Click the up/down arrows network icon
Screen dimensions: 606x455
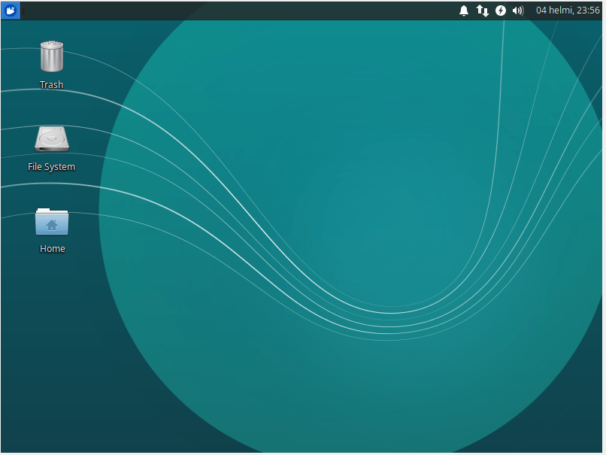tap(483, 11)
